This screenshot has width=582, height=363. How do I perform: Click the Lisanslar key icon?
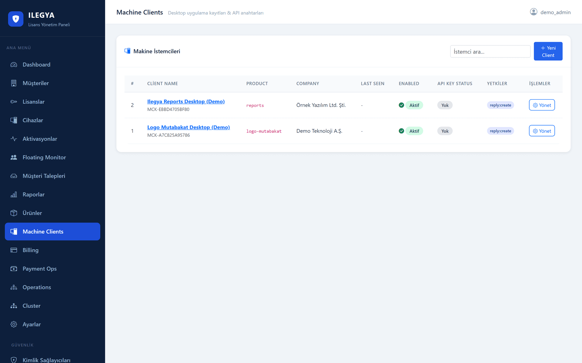coord(14,102)
